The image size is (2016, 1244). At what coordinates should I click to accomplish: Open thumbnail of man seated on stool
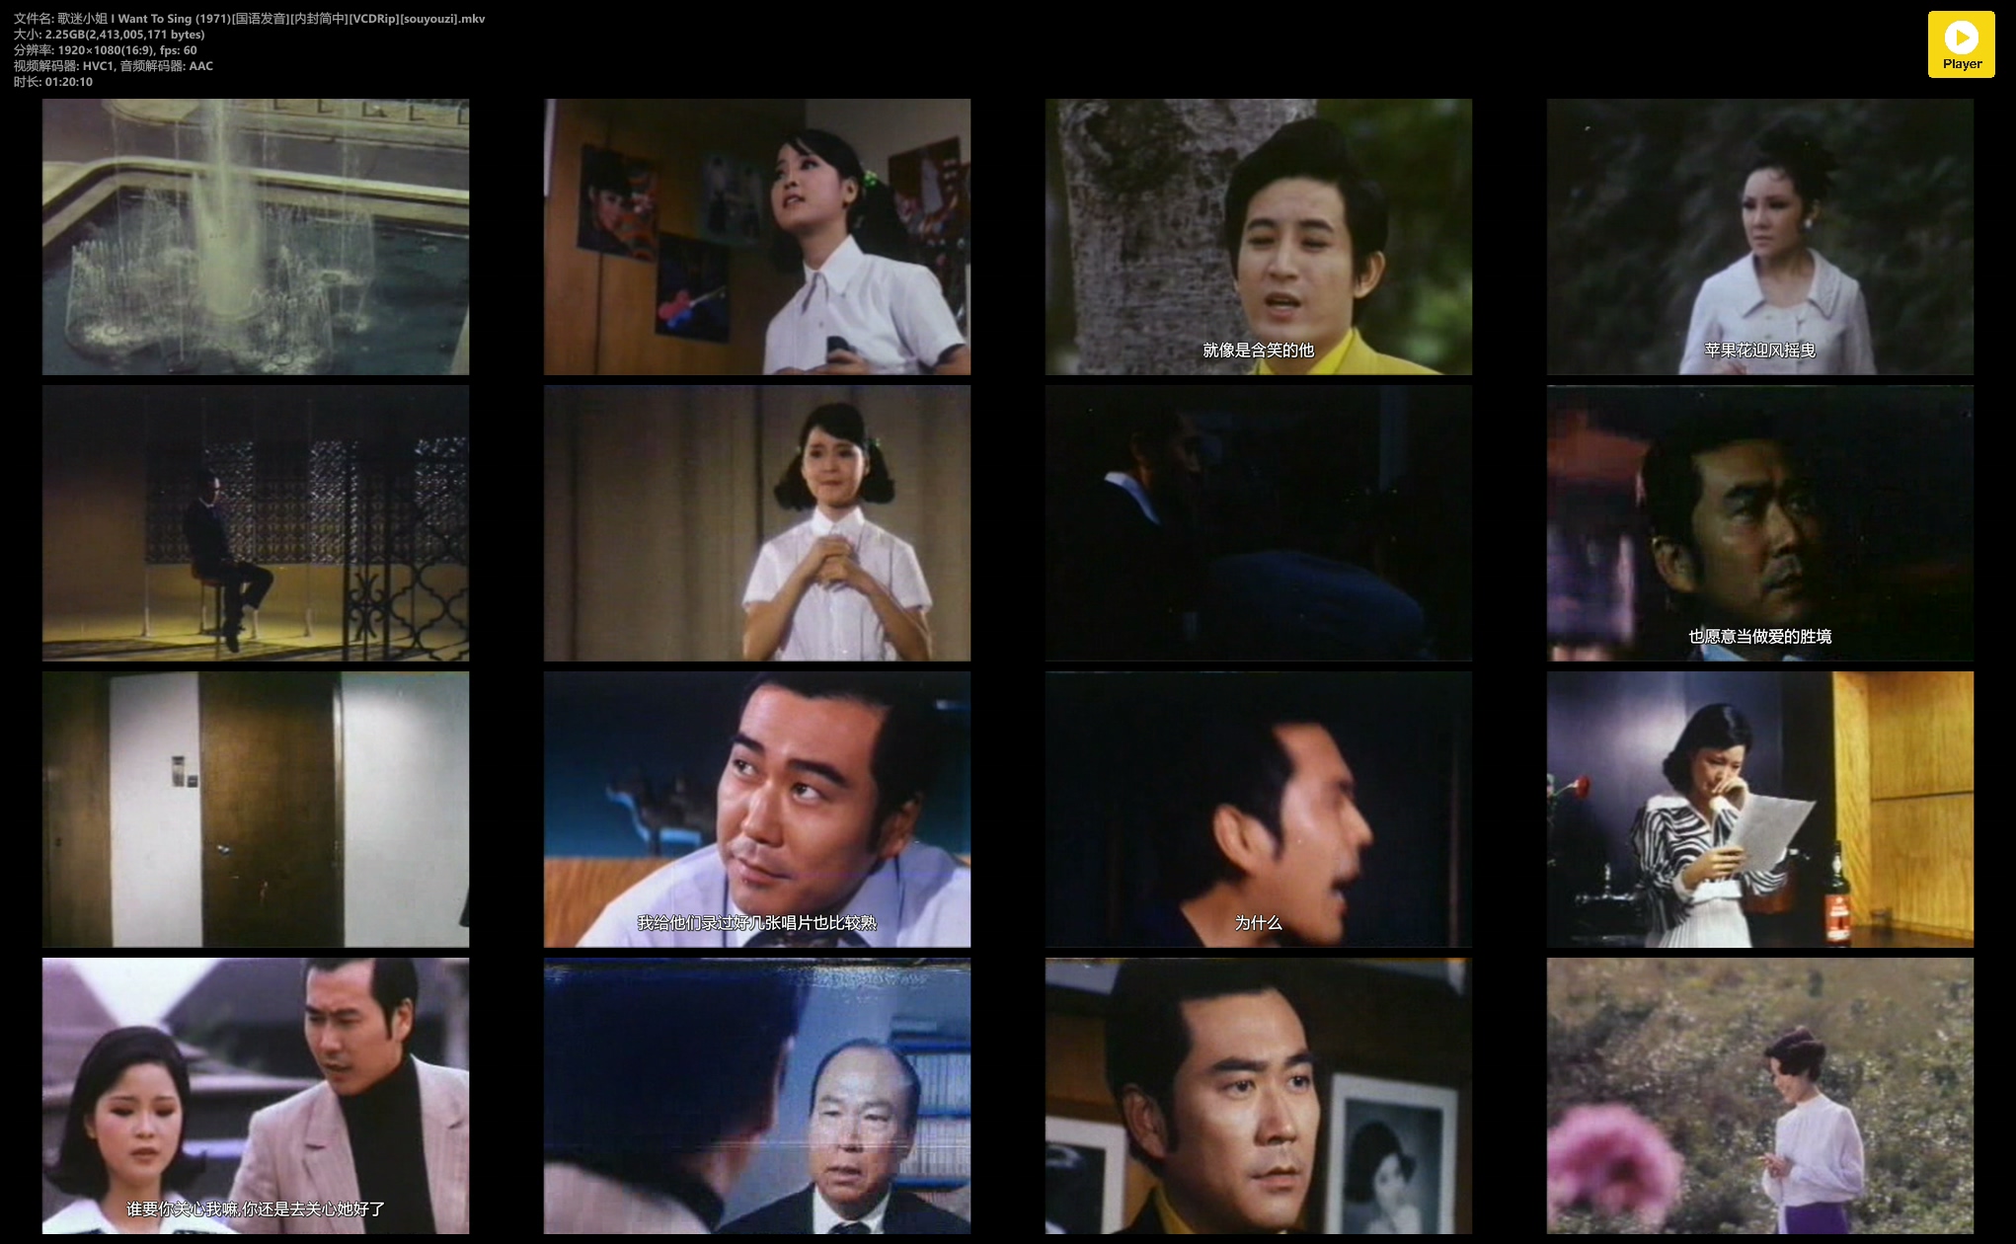(x=256, y=522)
